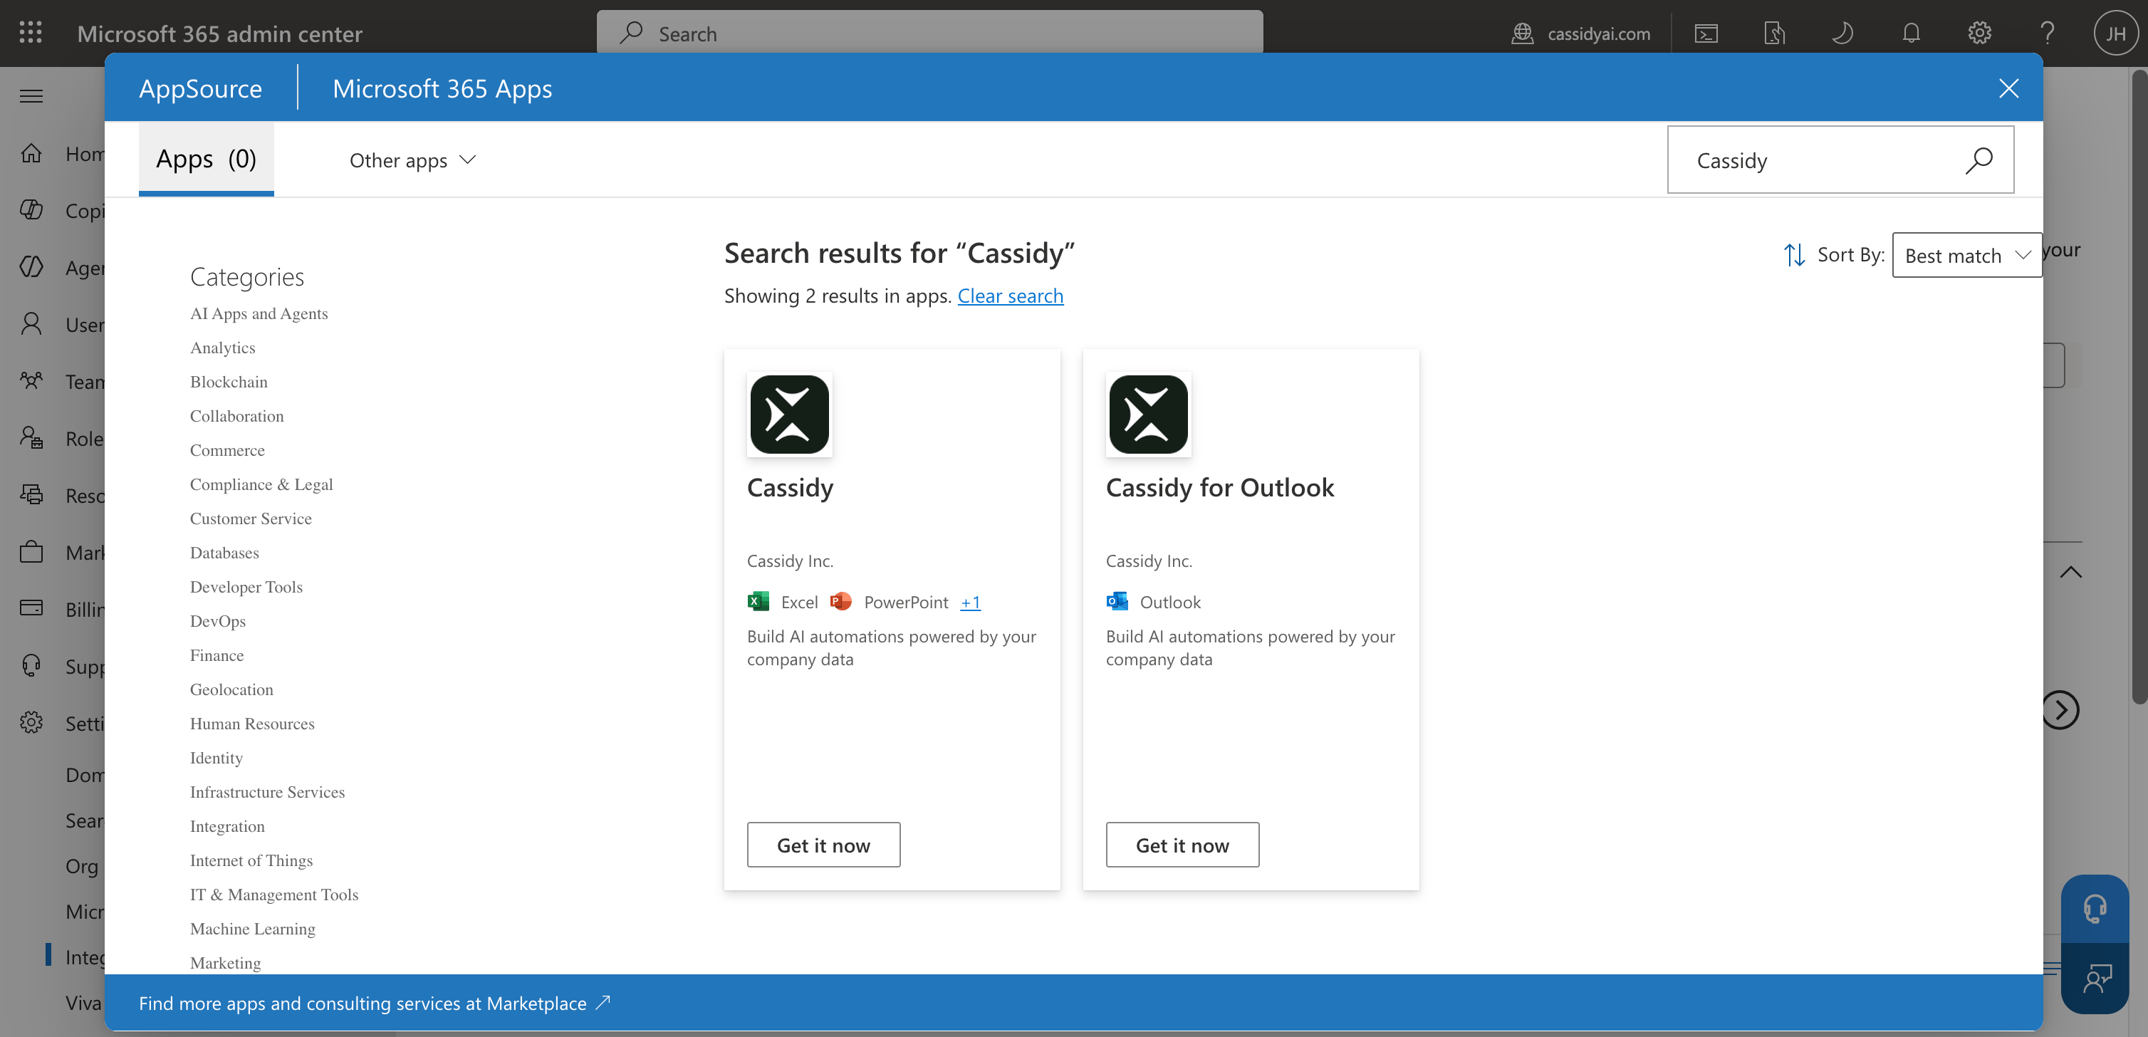Open the feedback floating button

click(2095, 979)
